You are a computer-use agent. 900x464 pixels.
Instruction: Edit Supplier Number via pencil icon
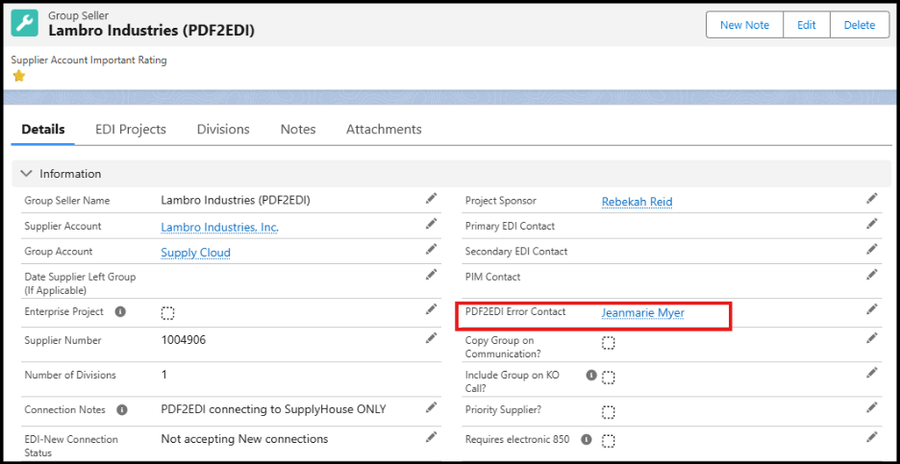[x=431, y=338]
